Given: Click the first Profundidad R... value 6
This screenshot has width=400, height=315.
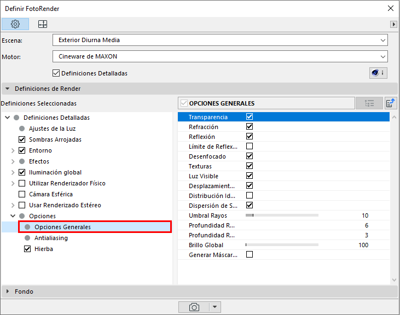Looking at the screenshot, I should point(367,225).
